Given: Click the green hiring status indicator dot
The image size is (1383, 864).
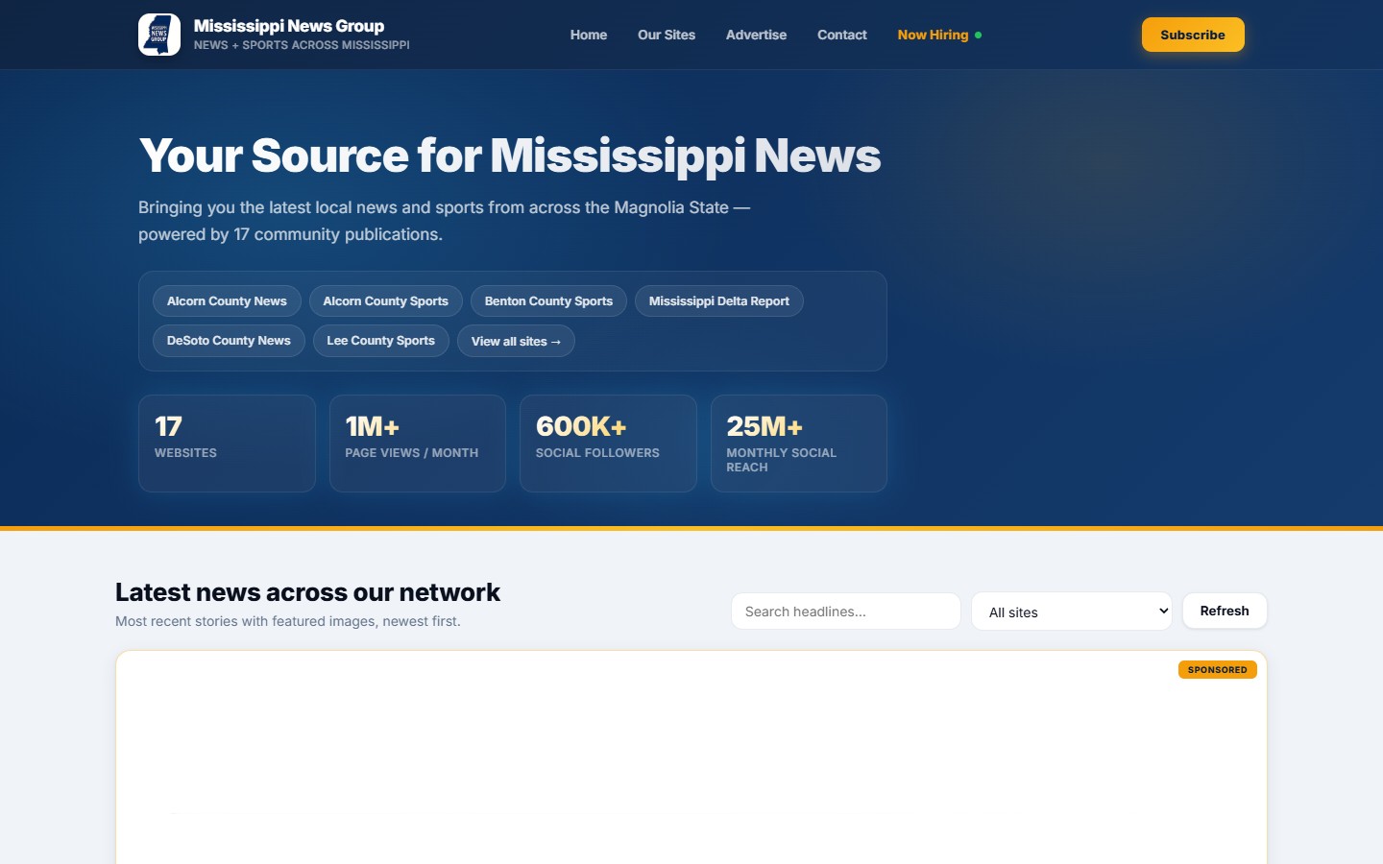Looking at the screenshot, I should click(979, 35).
